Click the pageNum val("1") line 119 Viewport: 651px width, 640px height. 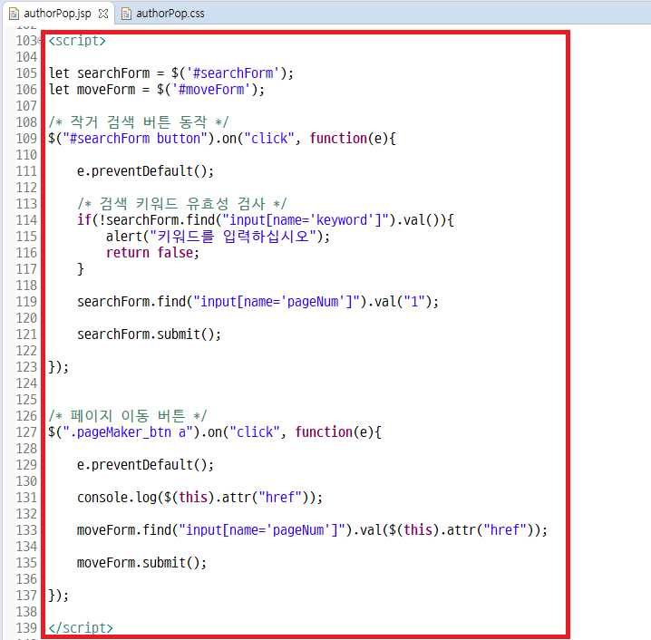click(x=257, y=301)
